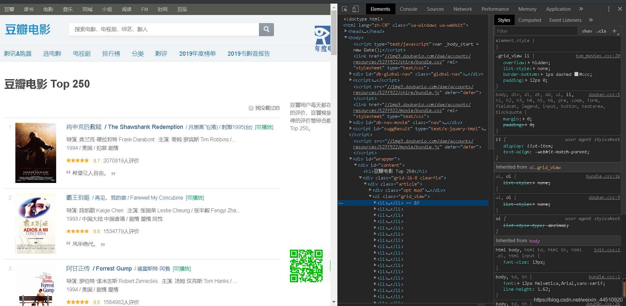The height and width of the screenshot is (306, 626).
Task: Expand border-bottom shorthand triangle
Action: tap(542, 74)
